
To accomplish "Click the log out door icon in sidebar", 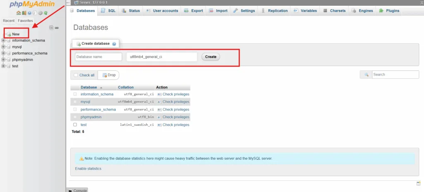I will (24, 13).
